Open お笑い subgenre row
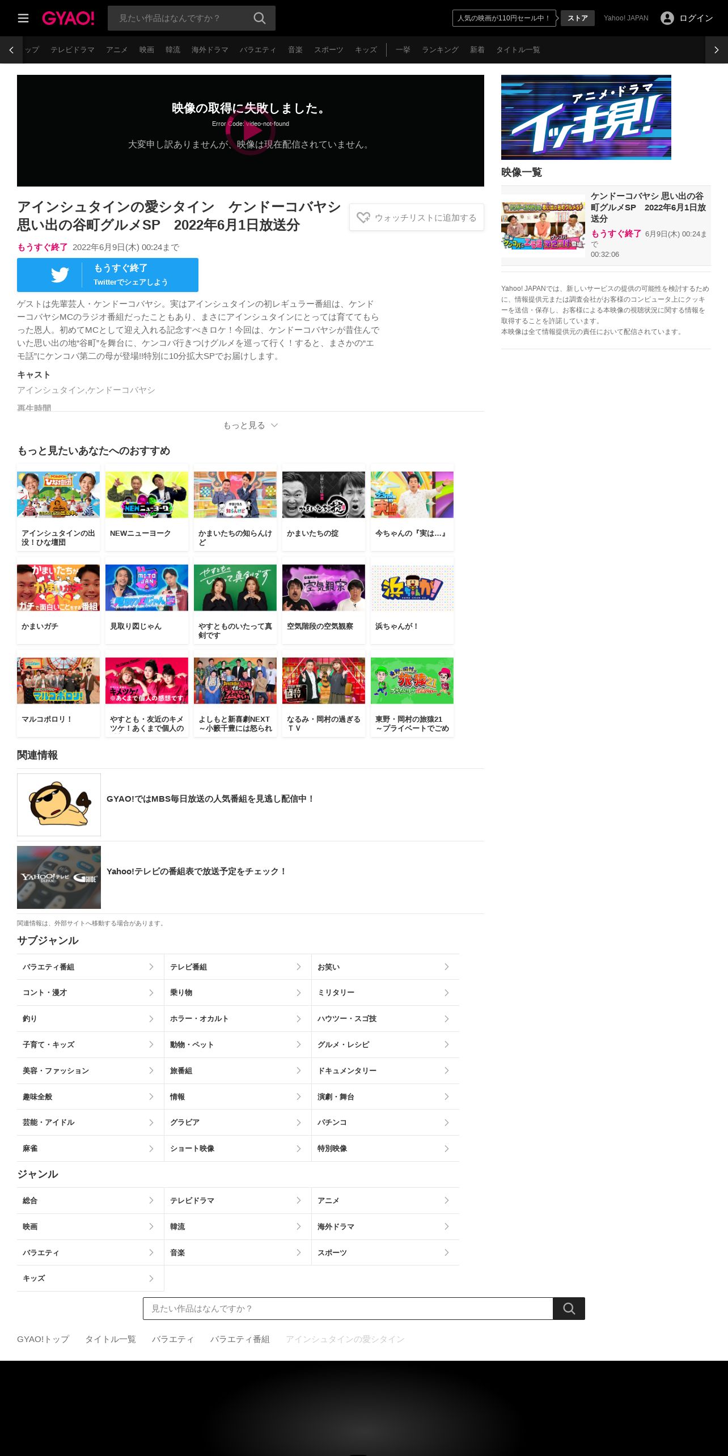This screenshot has width=728, height=1456. [386, 967]
